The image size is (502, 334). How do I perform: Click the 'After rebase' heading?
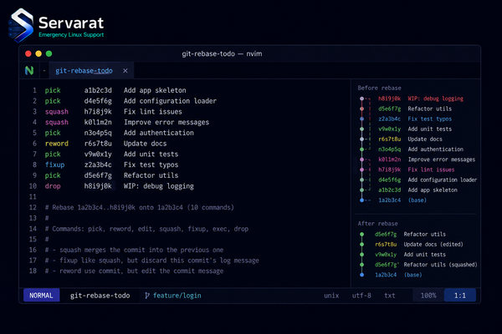point(378,224)
